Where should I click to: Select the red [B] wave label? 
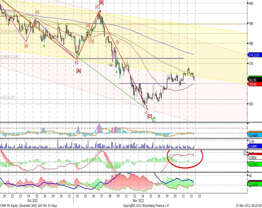101,3
